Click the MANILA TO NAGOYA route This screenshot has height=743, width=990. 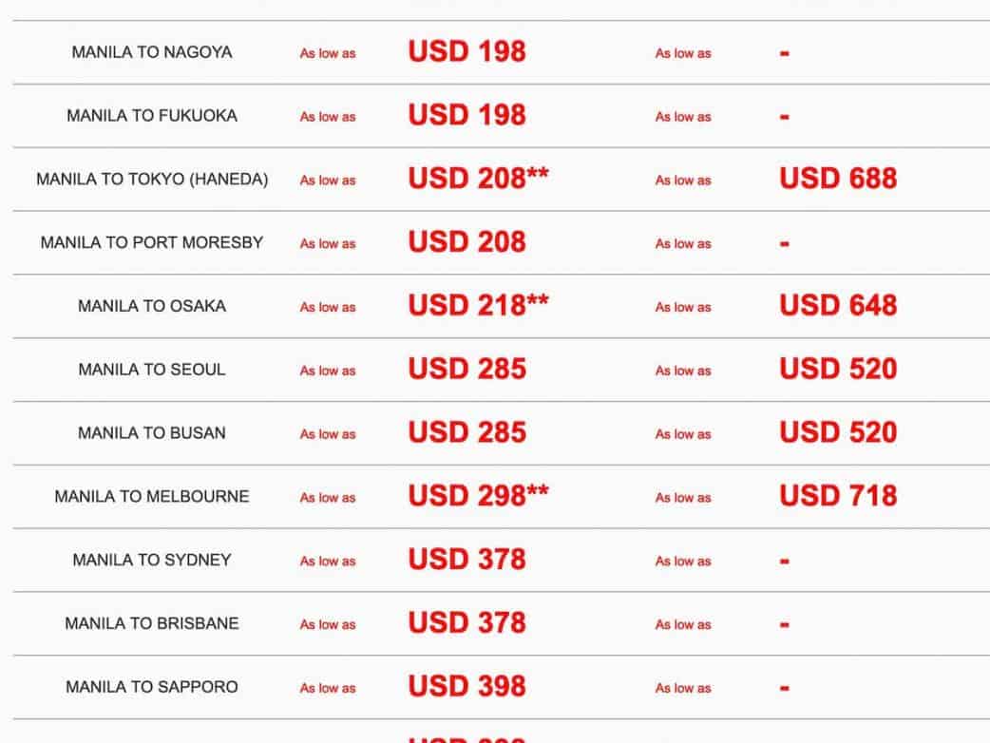(x=152, y=52)
